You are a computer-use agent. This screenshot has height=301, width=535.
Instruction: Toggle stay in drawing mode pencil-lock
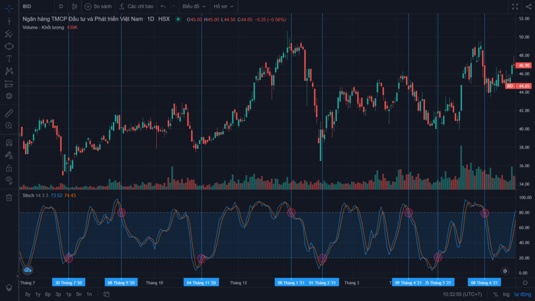click(x=9, y=155)
